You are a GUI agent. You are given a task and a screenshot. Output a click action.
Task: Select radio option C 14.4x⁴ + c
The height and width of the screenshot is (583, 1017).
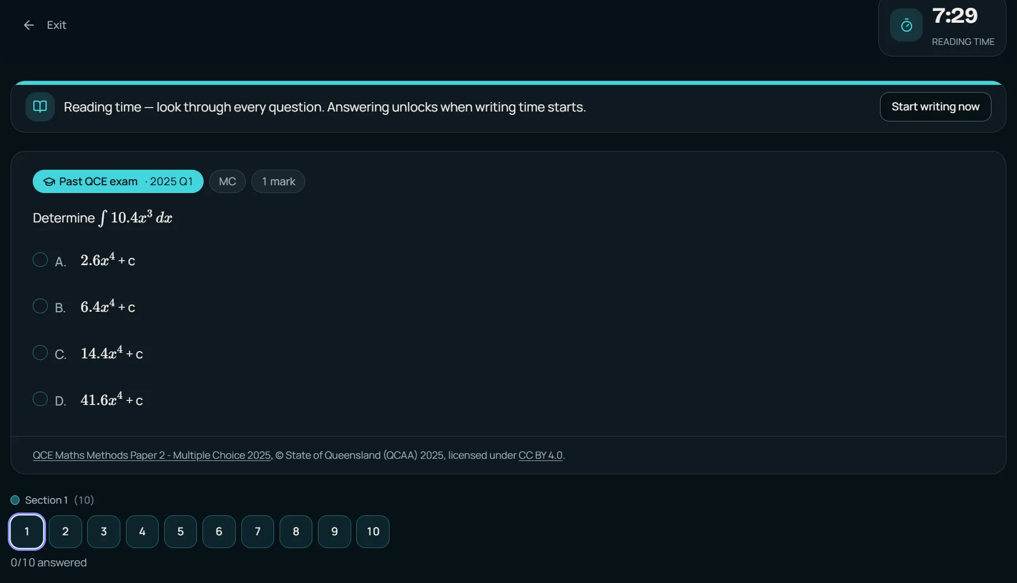point(40,353)
